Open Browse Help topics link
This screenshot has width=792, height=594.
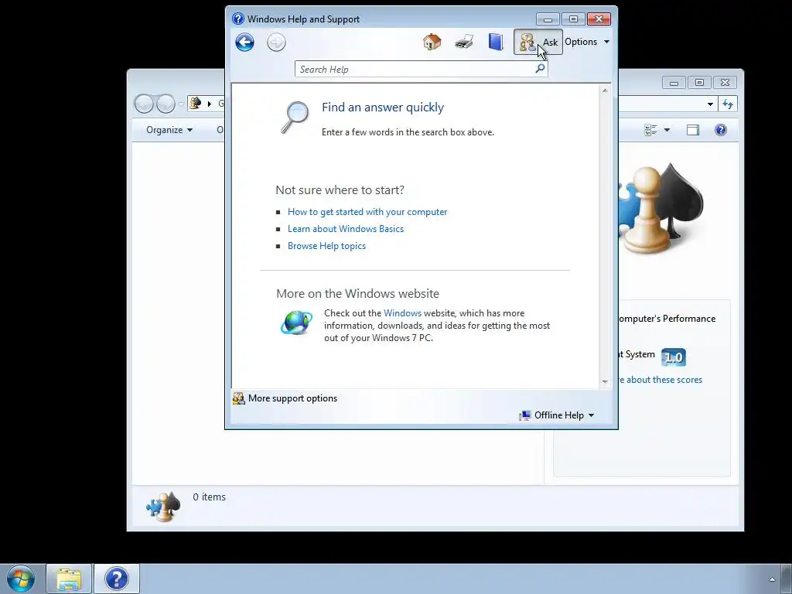tap(326, 246)
